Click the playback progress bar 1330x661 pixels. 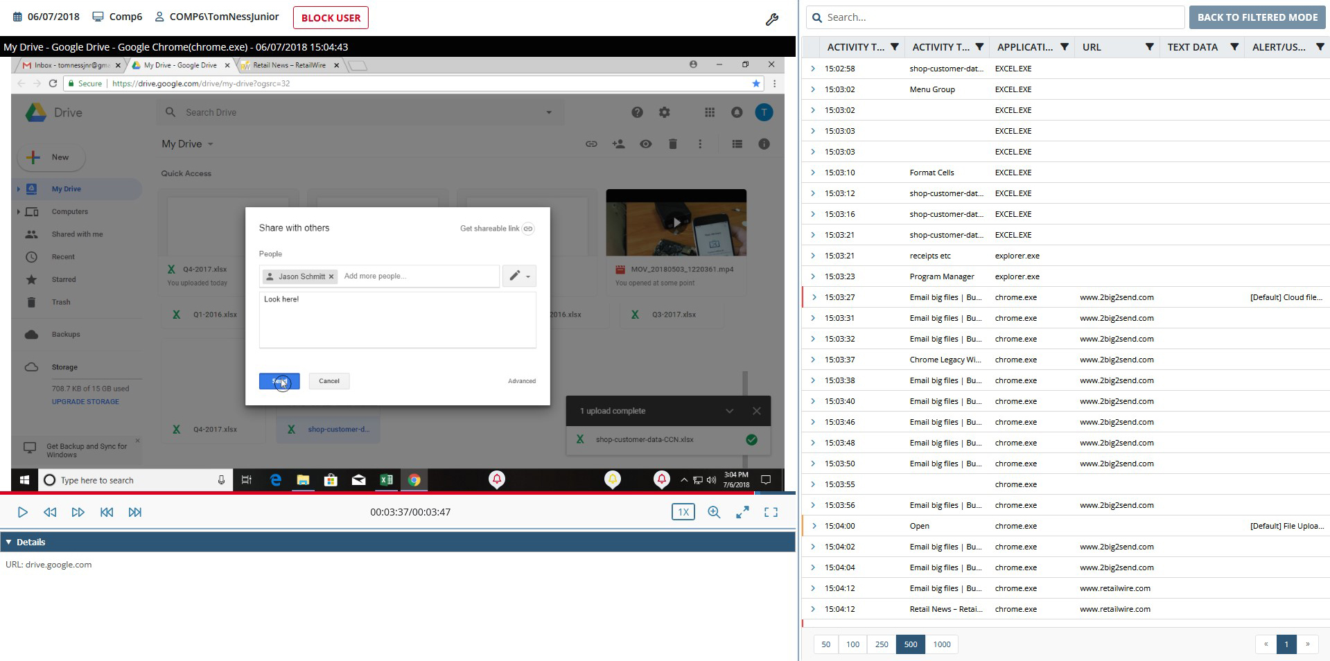[x=397, y=493]
